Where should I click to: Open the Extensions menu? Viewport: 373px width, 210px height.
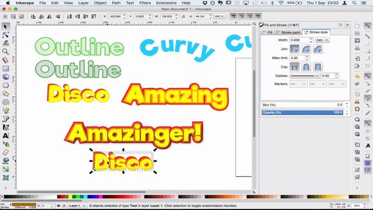coord(166,3)
